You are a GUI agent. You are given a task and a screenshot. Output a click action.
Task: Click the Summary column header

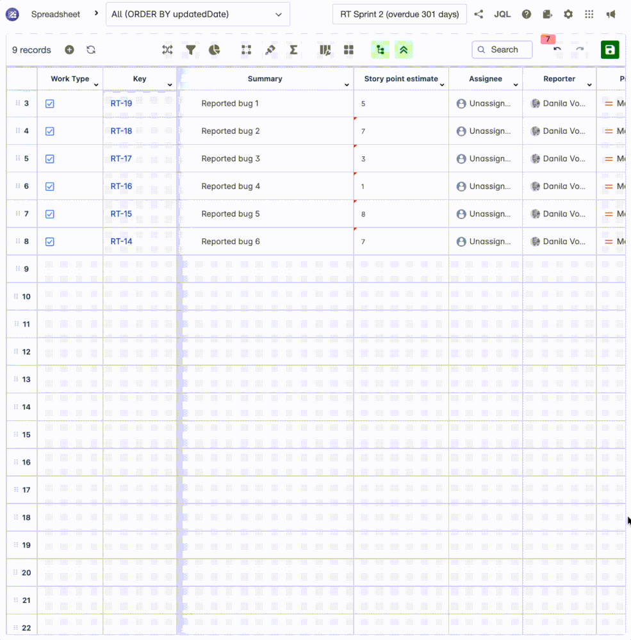click(265, 79)
